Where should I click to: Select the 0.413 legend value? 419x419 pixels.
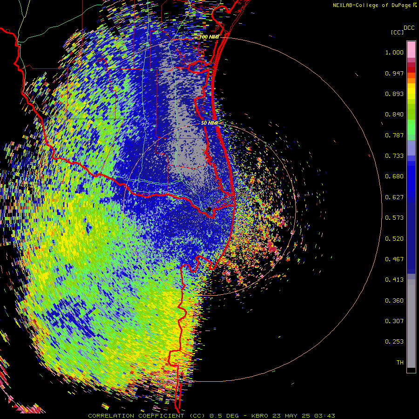coord(394,280)
